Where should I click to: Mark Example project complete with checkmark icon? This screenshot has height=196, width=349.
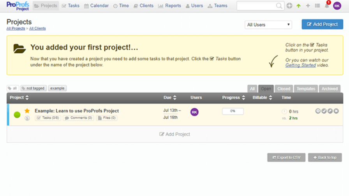pos(324,111)
